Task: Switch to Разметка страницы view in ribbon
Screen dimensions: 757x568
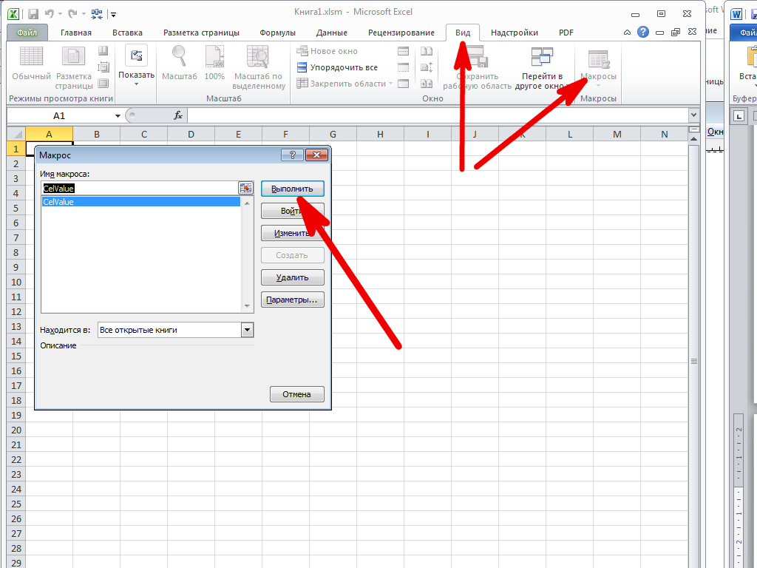Action: 73,56
